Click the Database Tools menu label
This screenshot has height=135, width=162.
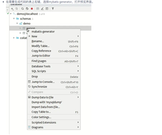pyautogui.click(x=41, y=66)
